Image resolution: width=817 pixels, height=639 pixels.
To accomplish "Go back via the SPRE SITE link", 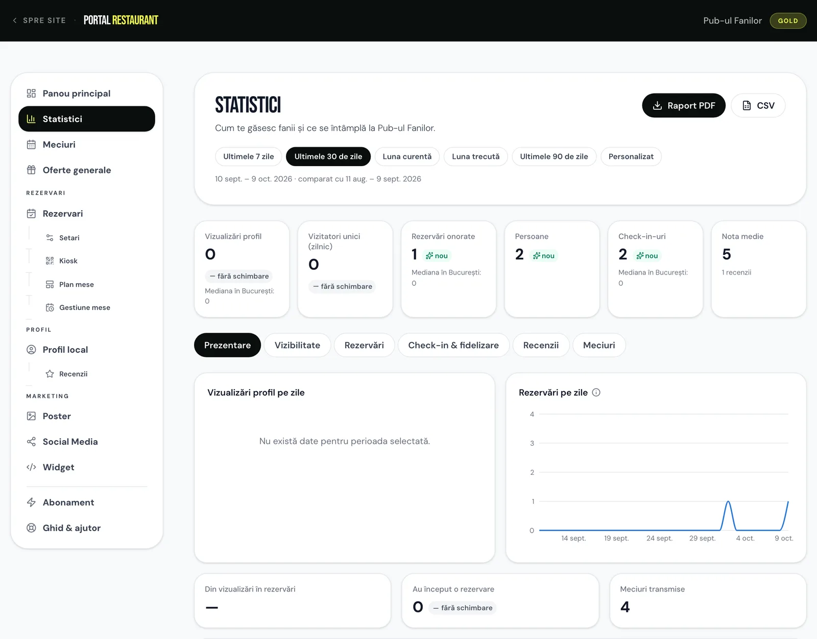I will pyautogui.click(x=39, y=20).
